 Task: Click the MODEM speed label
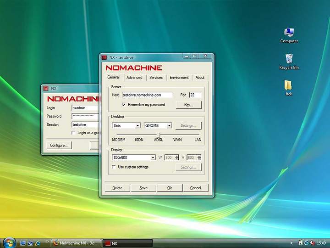click(x=119, y=140)
